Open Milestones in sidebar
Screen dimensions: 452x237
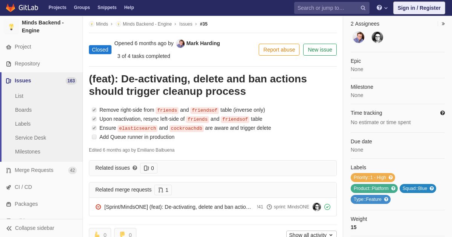point(27,152)
